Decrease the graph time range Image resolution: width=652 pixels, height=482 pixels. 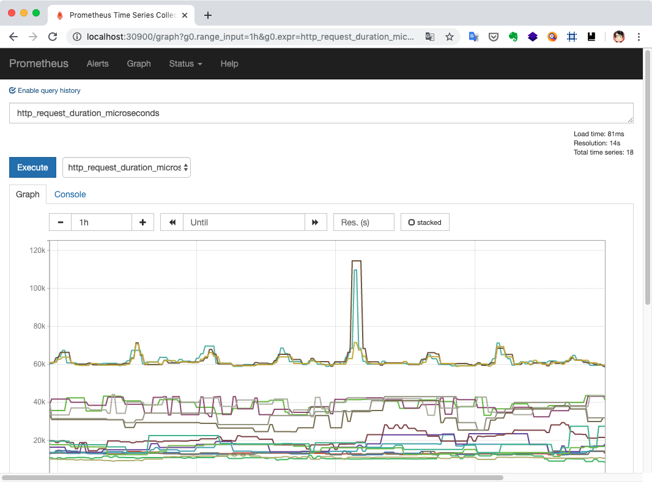point(61,222)
